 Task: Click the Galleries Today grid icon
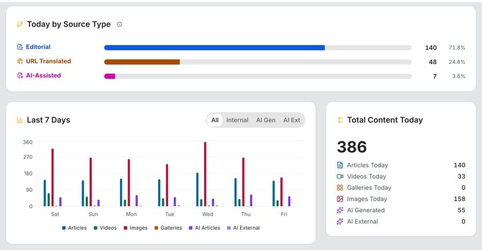[340, 188]
